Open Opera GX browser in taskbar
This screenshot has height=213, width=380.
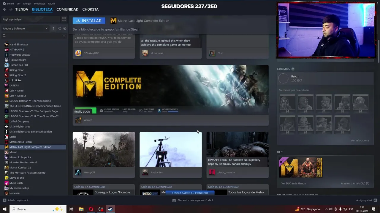[x=91, y=209]
